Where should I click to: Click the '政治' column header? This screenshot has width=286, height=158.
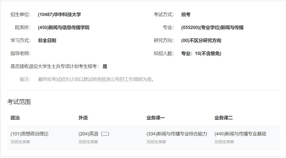(15, 118)
